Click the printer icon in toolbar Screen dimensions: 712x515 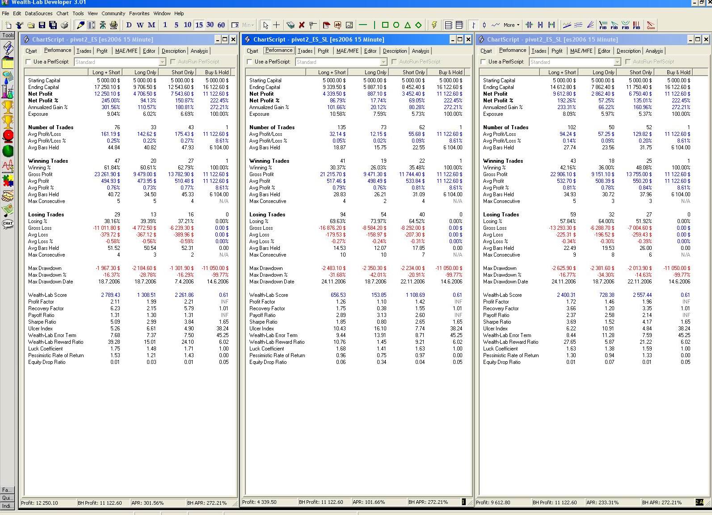(64, 25)
